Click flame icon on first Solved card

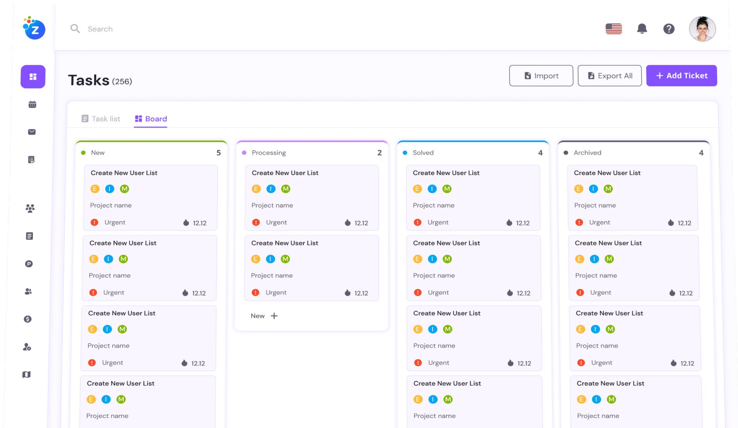(x=509, y=222)
